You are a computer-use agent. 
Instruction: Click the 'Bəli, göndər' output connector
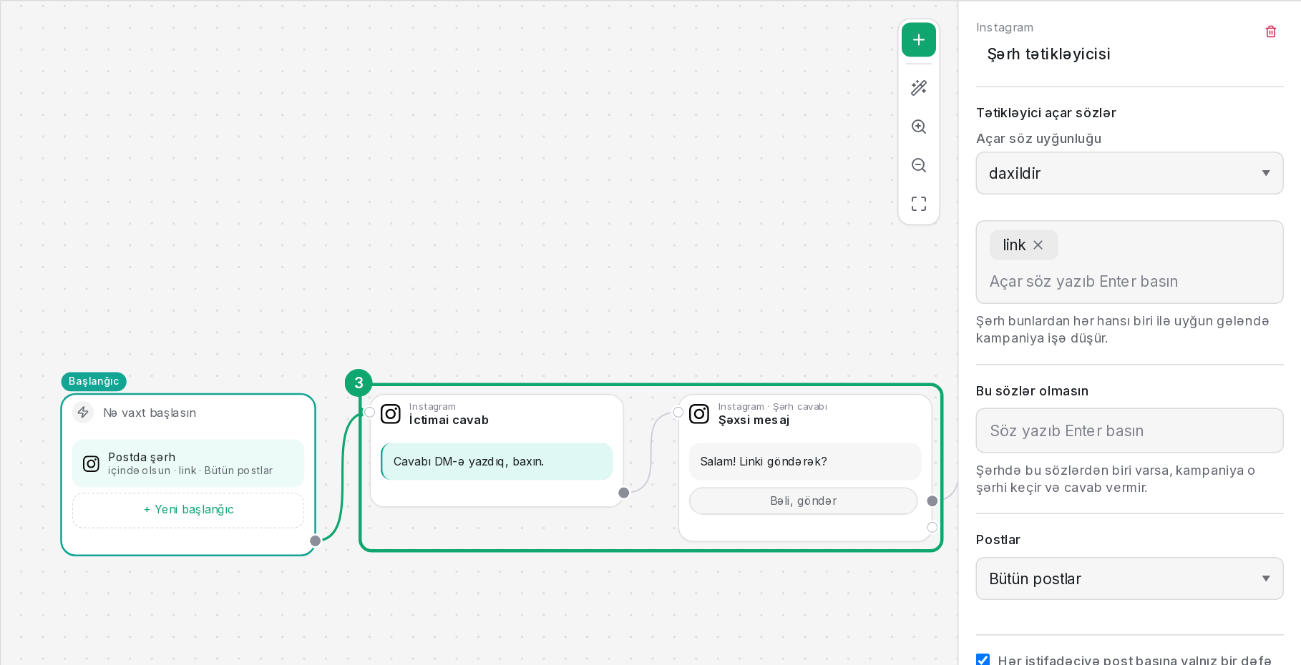coord(932,501)
